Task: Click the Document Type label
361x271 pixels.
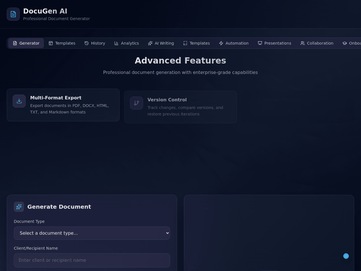Action: 29,221
